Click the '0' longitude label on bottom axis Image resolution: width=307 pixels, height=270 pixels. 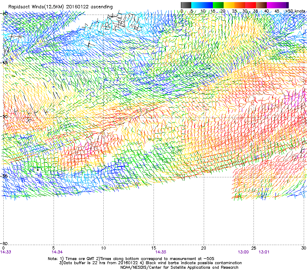3,248
